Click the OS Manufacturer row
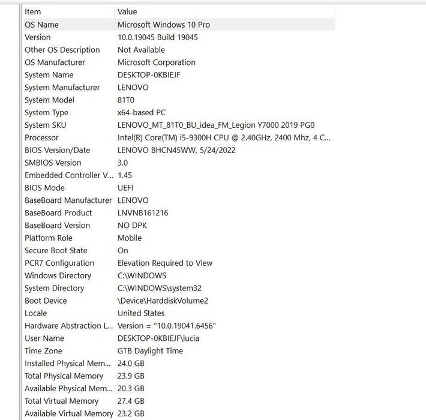 point(178,62)
